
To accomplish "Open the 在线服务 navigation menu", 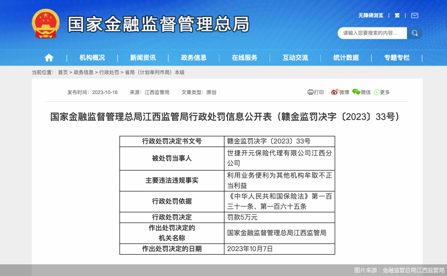I will click(x=245, y=58).
